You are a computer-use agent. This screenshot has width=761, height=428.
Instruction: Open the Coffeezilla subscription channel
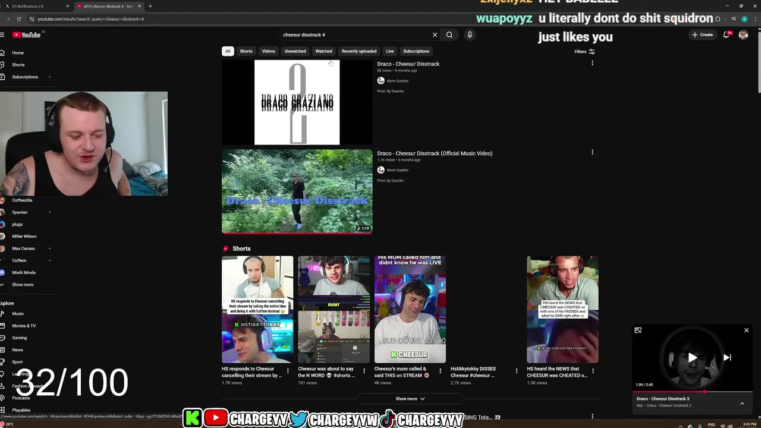tap(22, 200)
